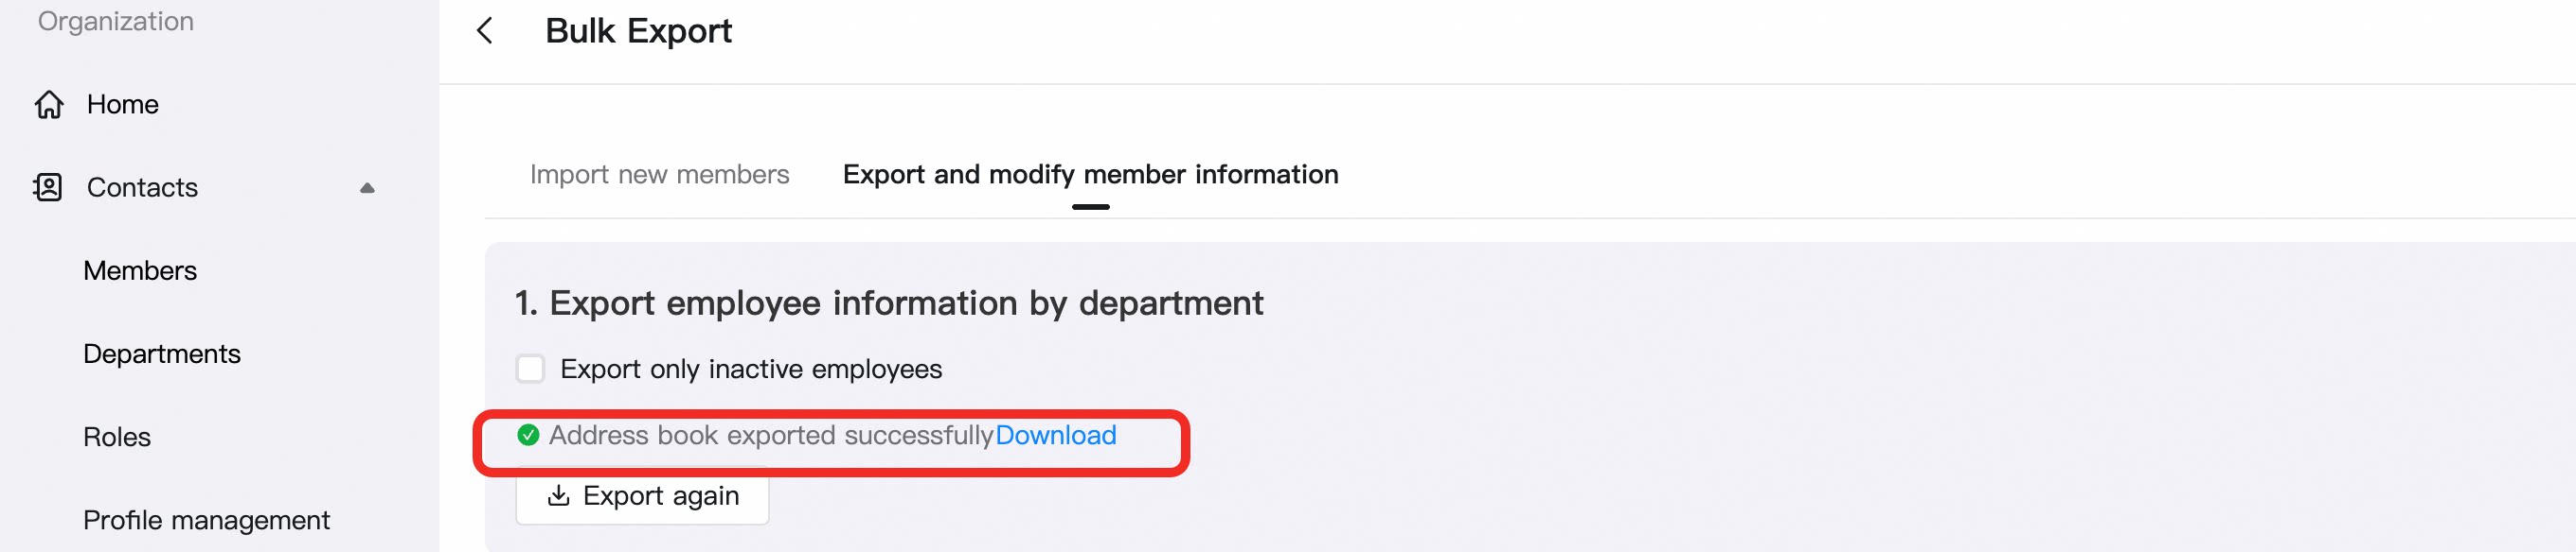Select Export and modify member information tab
This screenshot has height=552, width=2576.
tap(1090, 175)
